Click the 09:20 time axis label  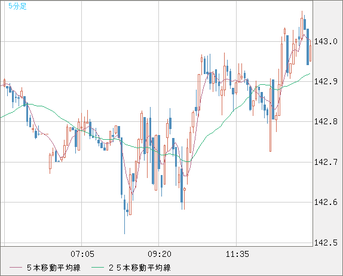[x=160, y=254]
